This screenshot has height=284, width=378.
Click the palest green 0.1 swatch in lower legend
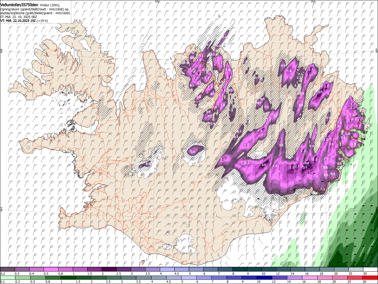(8, 277)
